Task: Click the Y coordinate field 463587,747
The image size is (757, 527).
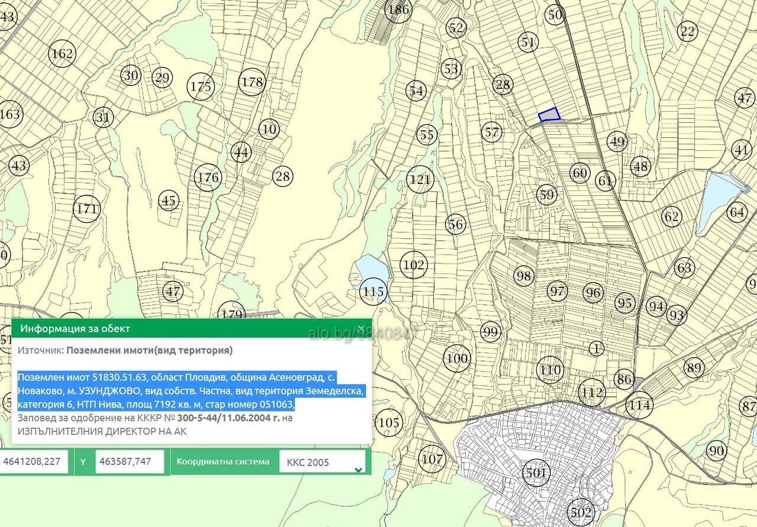Action: point(130,461)
